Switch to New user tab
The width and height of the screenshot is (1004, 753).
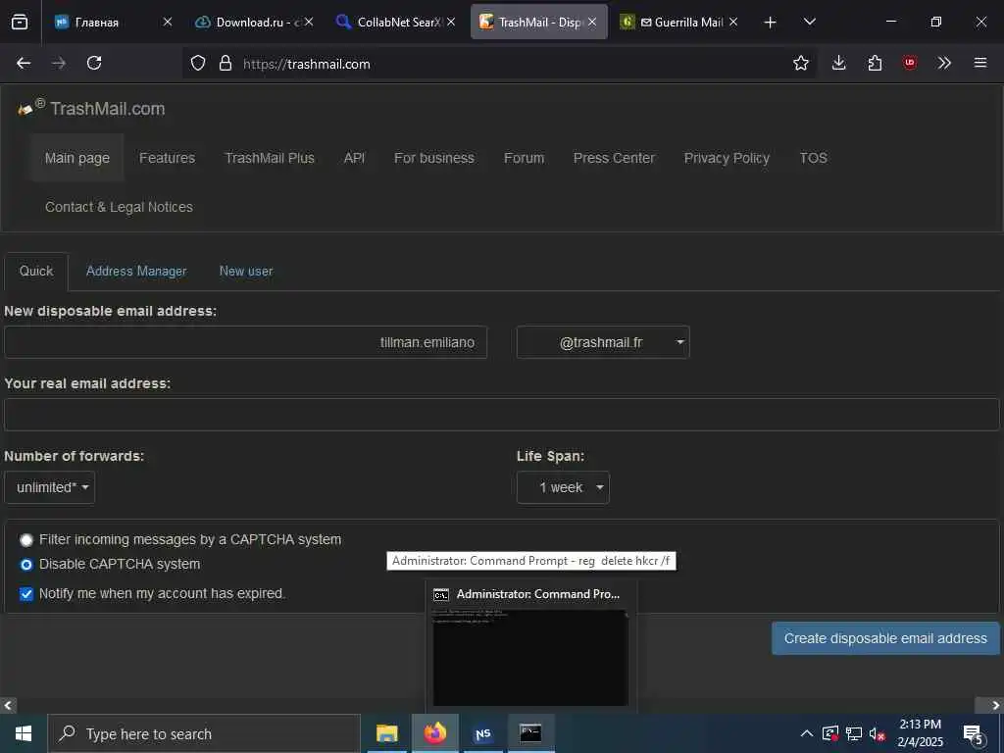(246, 271)
